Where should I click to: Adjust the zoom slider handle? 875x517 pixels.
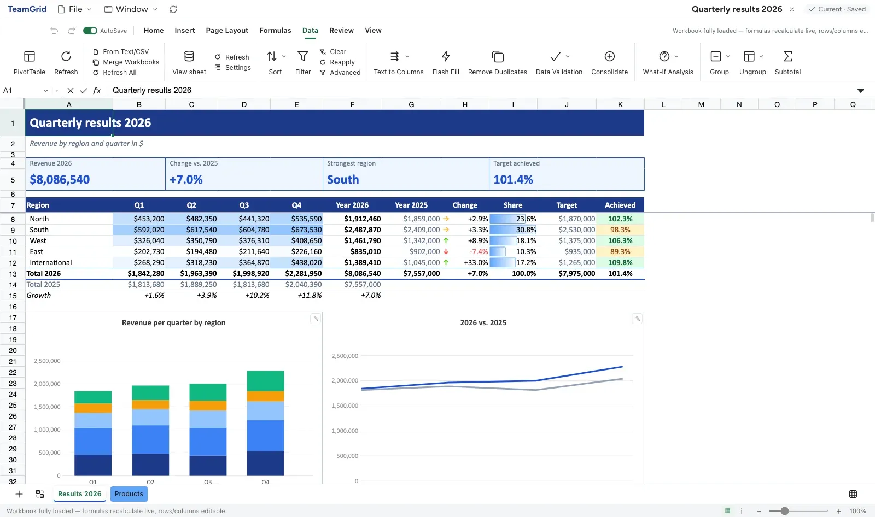click(785, 511)
